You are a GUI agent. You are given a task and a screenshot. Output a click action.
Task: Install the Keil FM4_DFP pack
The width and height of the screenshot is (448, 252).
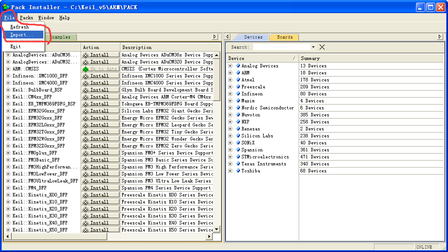(101, 188)
